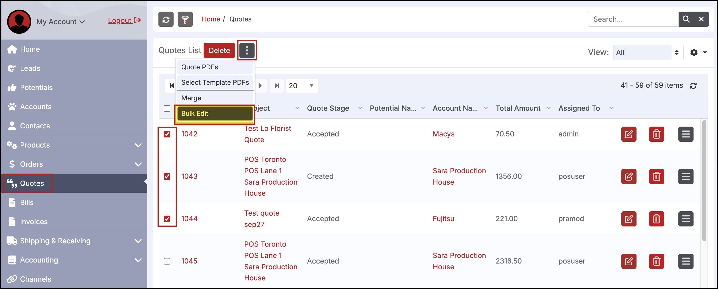Click the search magnifier icon

click(686, 19)
